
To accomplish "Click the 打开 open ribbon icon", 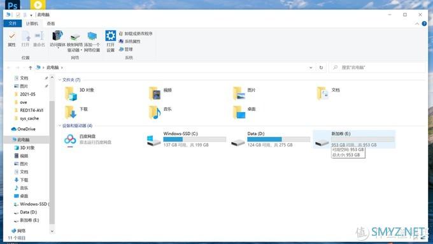I will [25, 39].
